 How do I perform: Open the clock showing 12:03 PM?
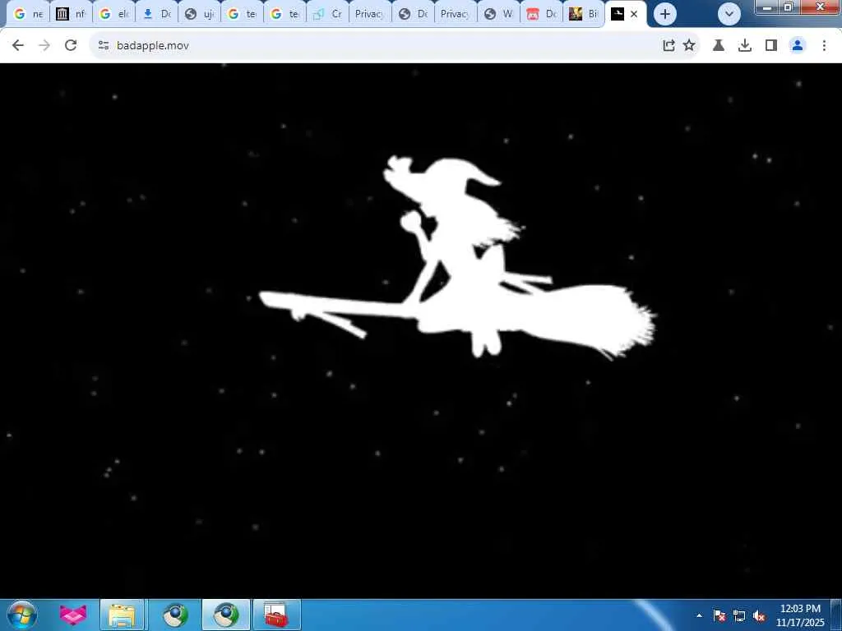click(800, 615)
